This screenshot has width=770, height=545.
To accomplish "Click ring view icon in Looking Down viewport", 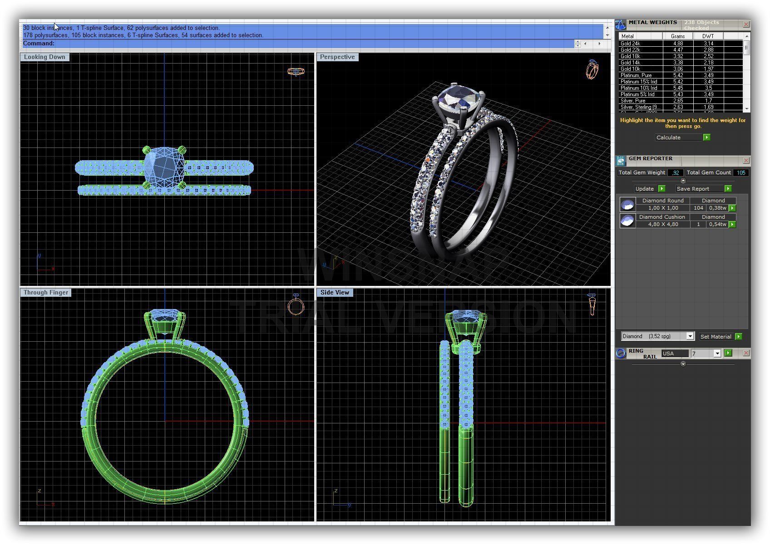I will pyautogui.click(x=296, y=71).
